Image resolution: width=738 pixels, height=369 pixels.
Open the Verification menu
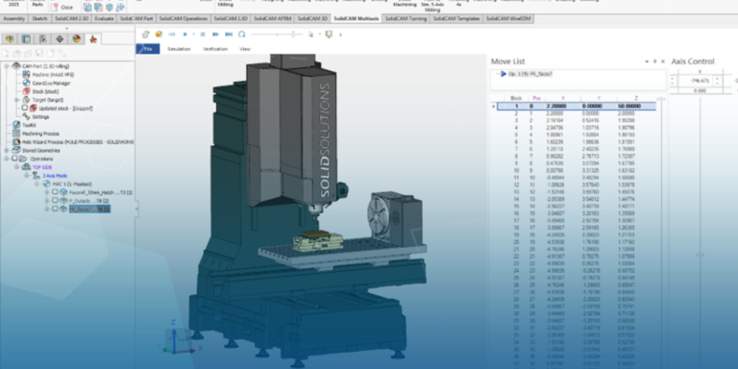pos(215,49)
